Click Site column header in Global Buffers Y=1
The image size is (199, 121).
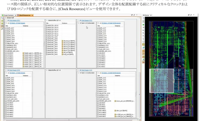54,23
